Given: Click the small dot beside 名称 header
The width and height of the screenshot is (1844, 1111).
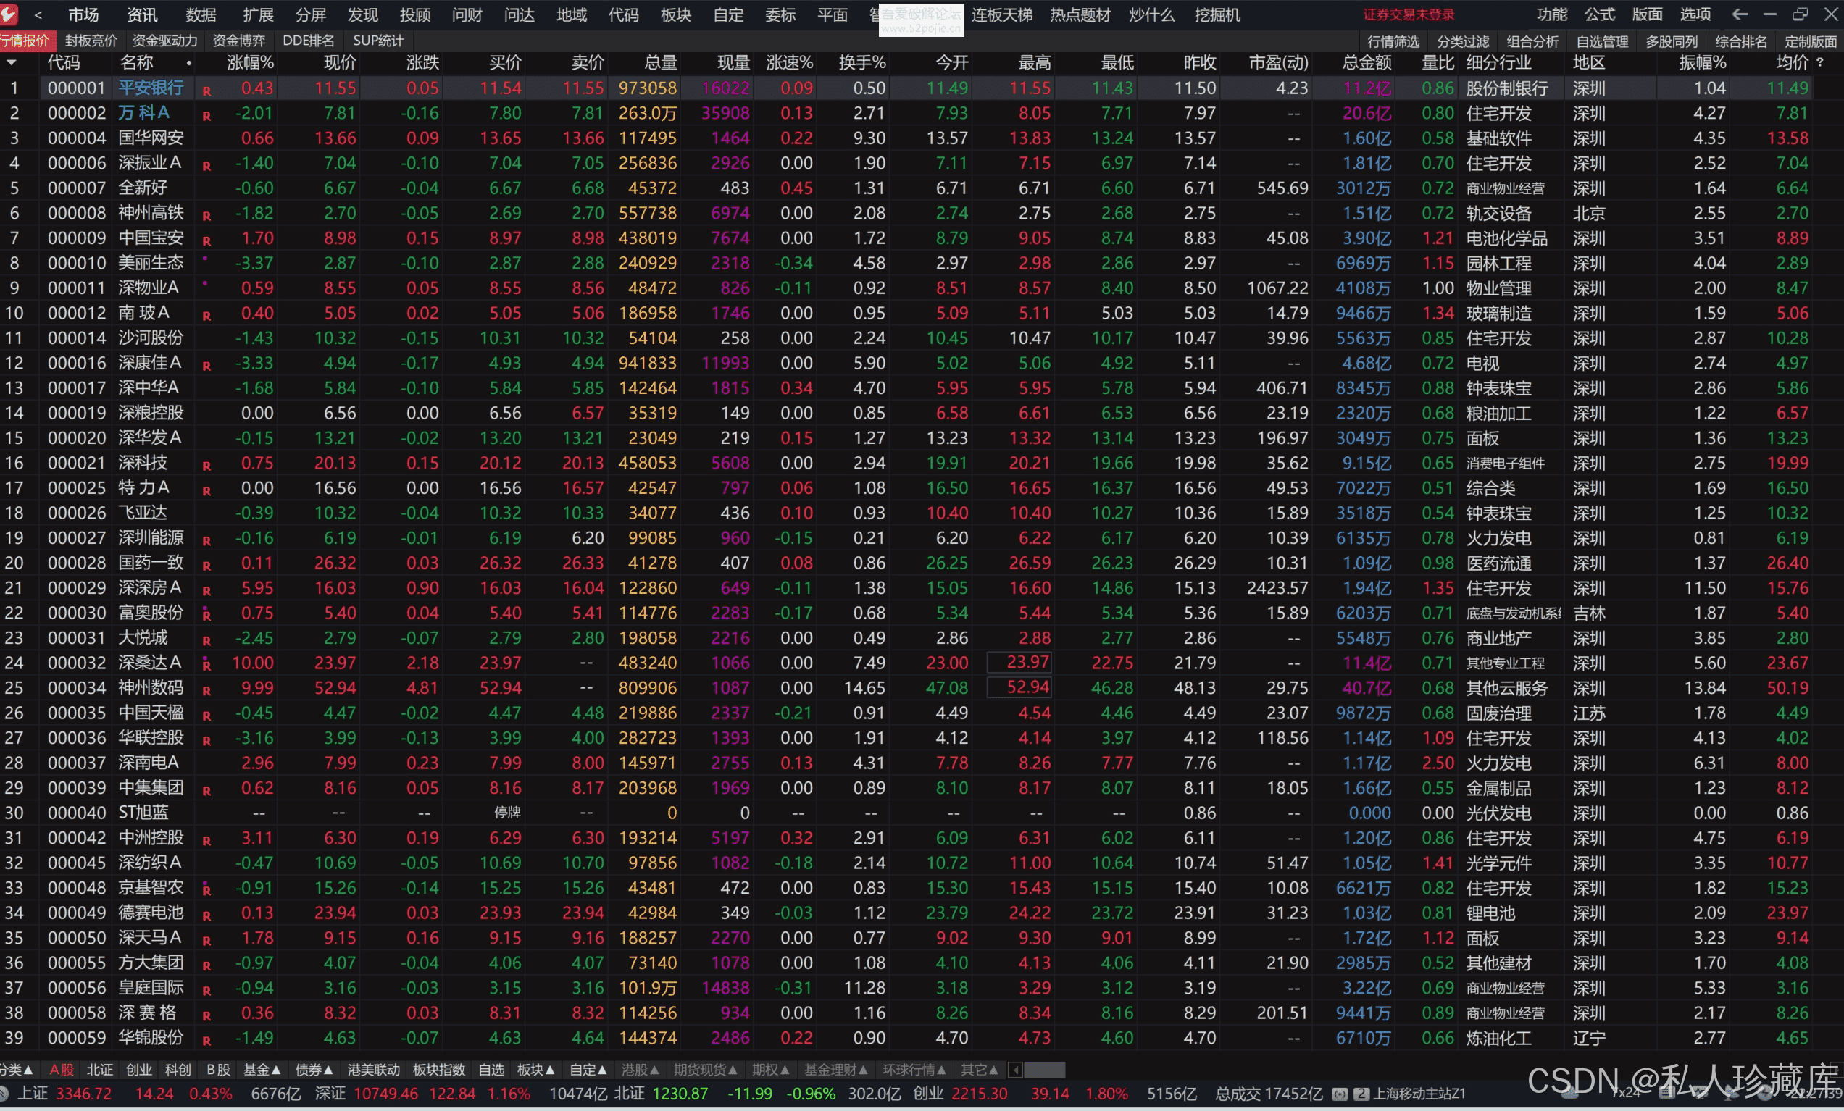Looking at the screenshot, I should click(x=188, y=64).
